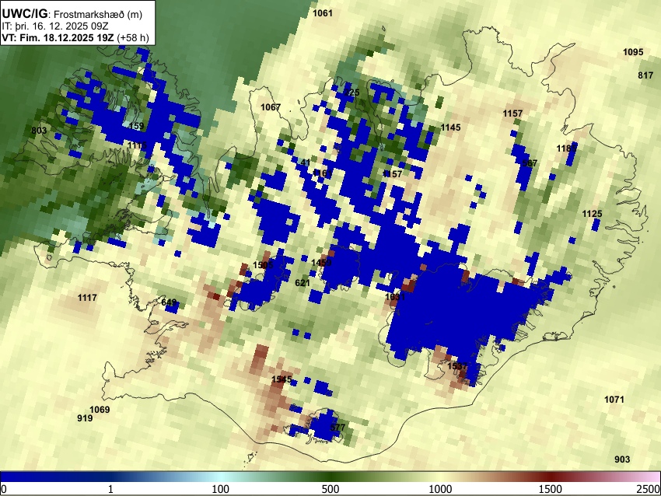The width and height of the screenshot is (661, 496).
Task: Click the Frostmarkshæð (m) map title
Action: click(97, 14)
